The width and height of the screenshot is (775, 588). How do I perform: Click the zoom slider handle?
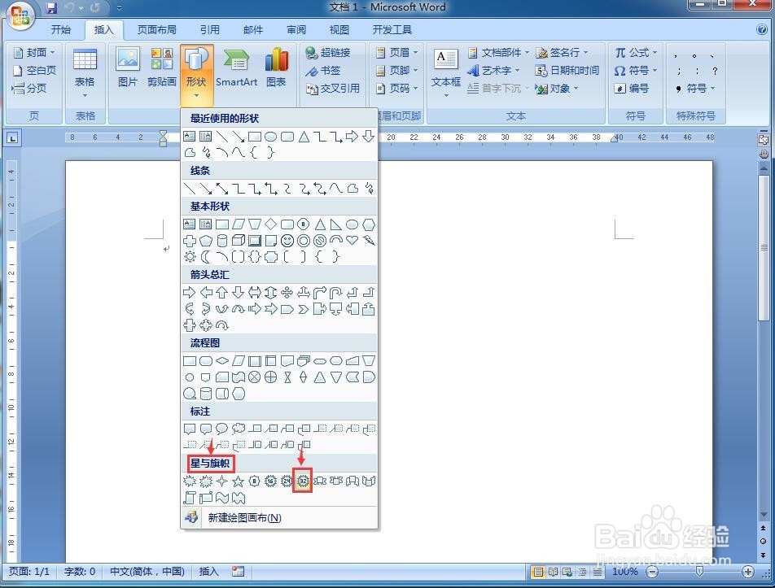[x=699, y=572]
